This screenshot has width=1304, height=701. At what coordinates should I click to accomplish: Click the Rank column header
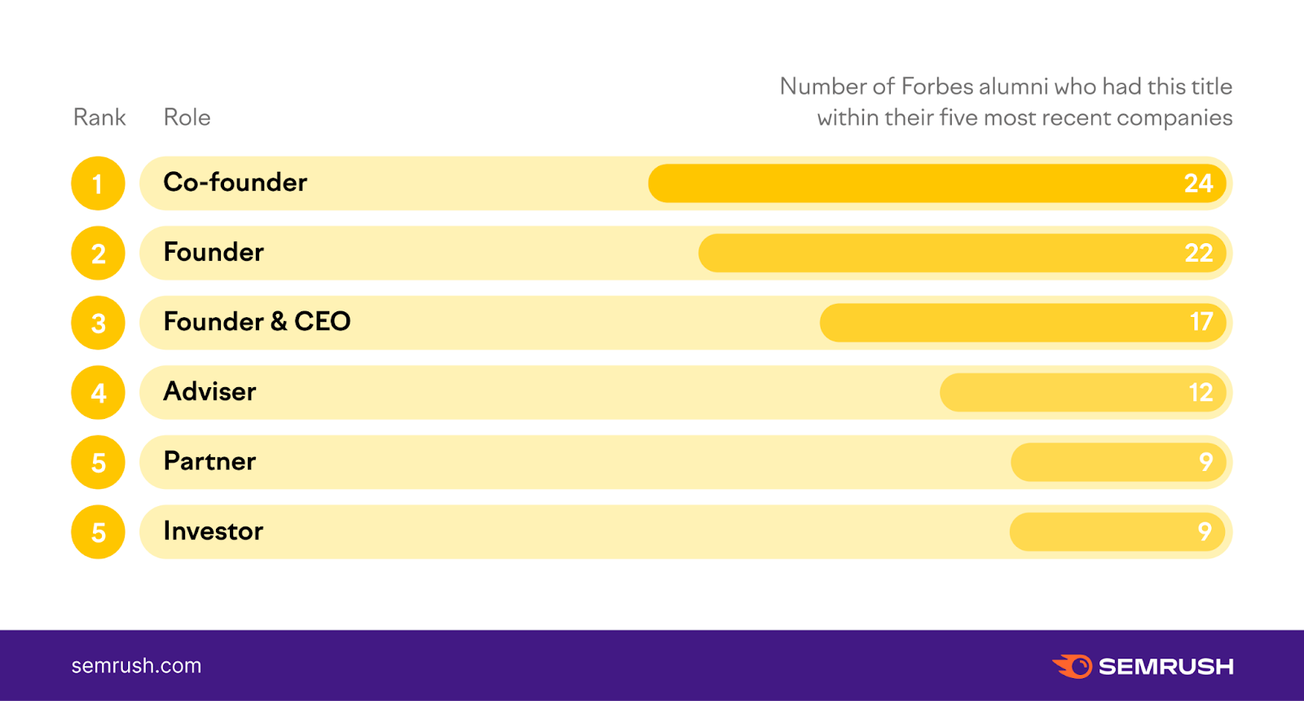(99, 117)
